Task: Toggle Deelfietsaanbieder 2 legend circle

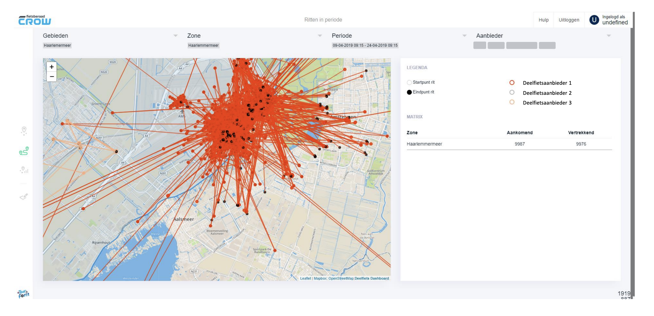Action: [512, 93]
